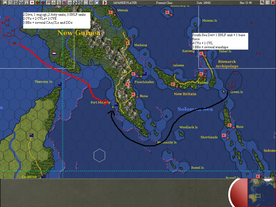Select the Australian flag at Thursday Is.
This screenshot has width=276, height=207.
tap(60, 84)
